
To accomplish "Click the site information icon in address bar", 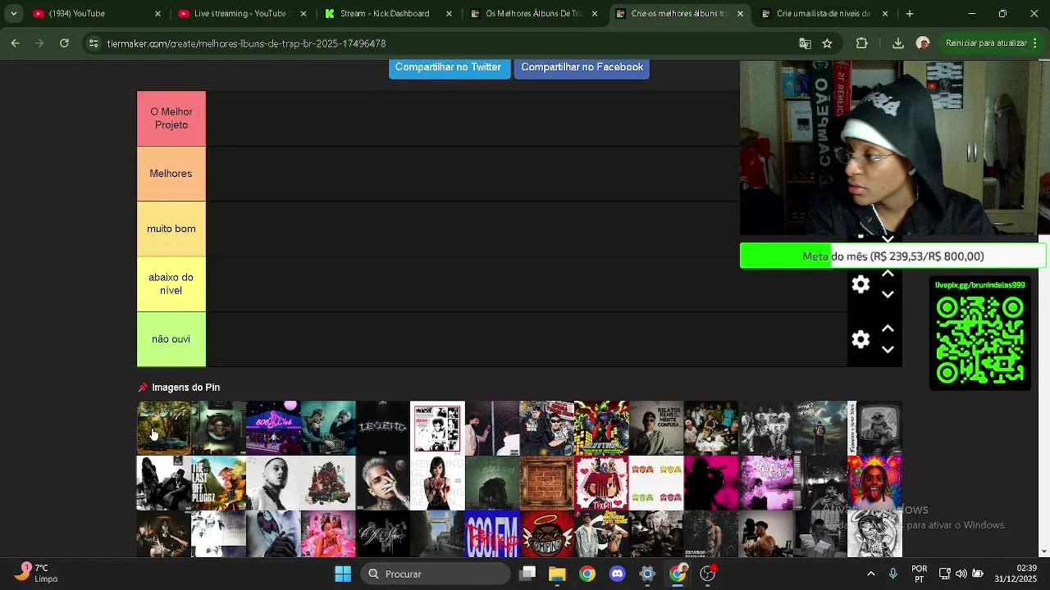I will click(x=94, y=43).
